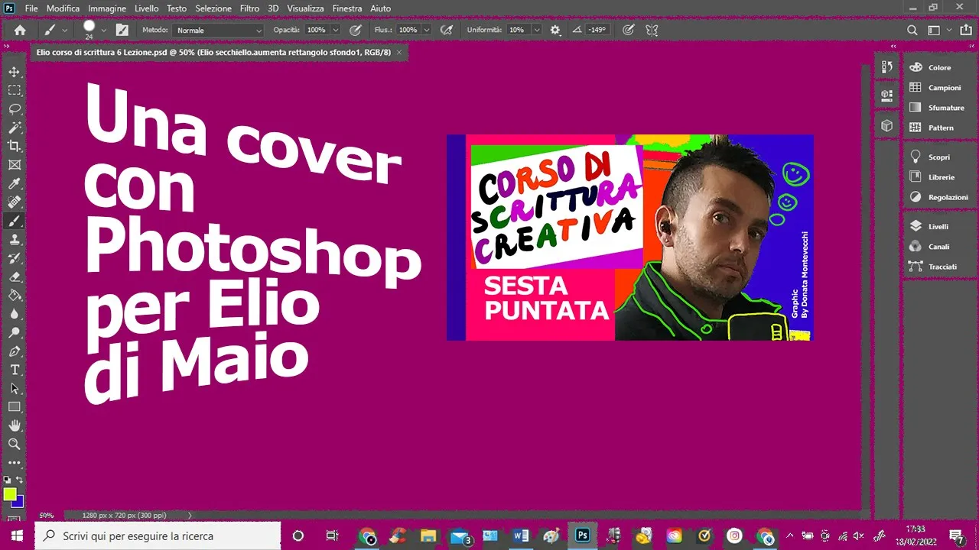Select the Spot Healing Brush tool
The image size is (979, 550).
15,202
